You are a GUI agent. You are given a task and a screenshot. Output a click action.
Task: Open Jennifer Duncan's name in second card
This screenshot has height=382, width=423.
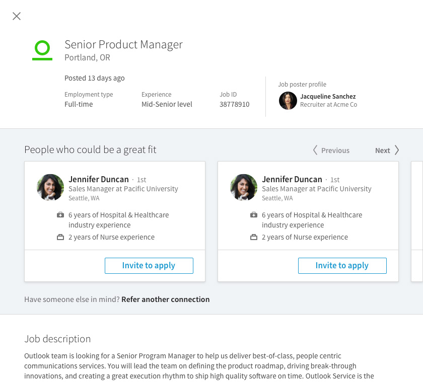click(292, 179)
